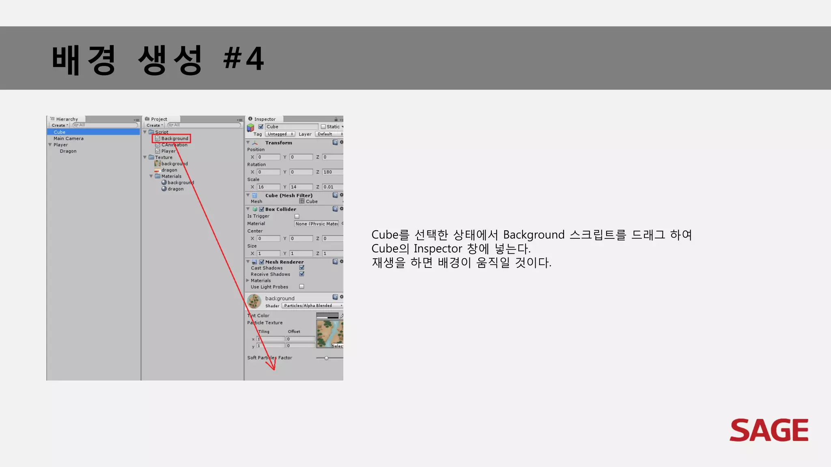Select the Background script icon in Project
831x467 pixels.
point(157,139)
